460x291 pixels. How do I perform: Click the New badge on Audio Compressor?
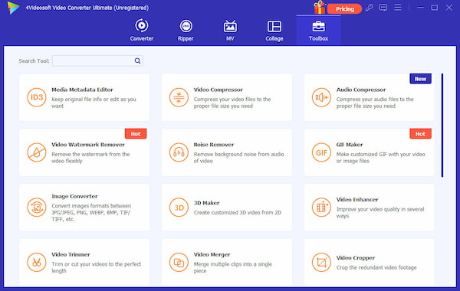click(420, 79)
